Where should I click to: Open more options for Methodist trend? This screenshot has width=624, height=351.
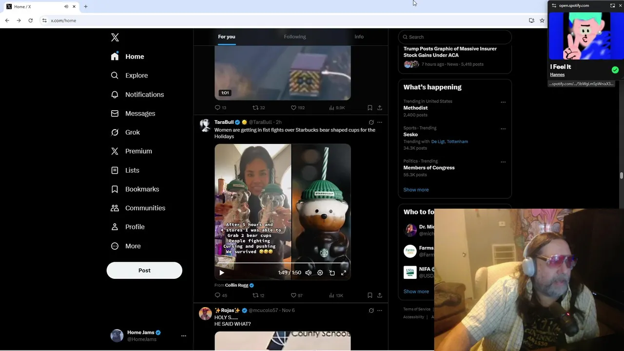coord(503,102)
